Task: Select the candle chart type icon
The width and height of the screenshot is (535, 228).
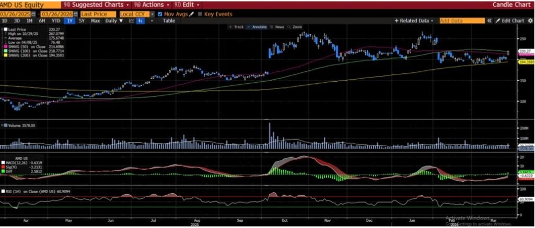Action: pos(140,21)
